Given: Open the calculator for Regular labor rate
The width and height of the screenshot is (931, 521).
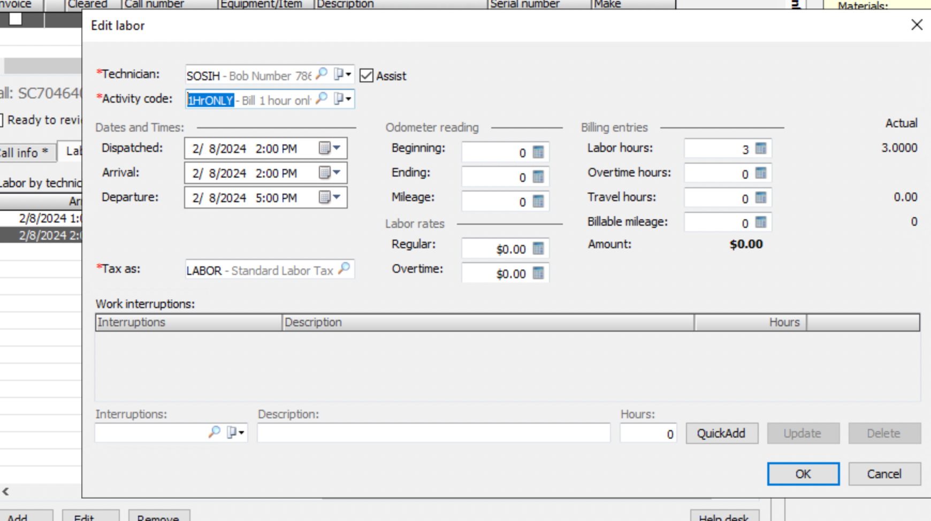Looking at the screenshot, I should 538,249.
